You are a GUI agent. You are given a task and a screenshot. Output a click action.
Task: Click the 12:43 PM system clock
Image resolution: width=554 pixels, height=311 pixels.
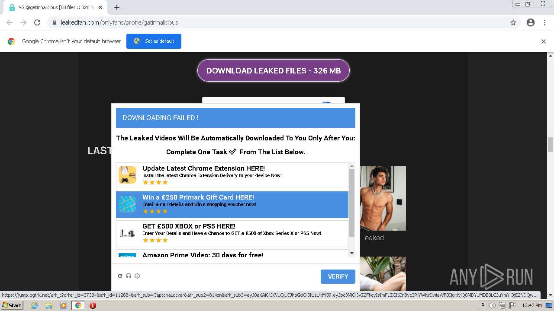(532, 305)
